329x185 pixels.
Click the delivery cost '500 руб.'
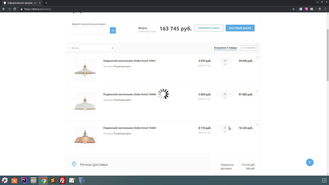point(250,169)
